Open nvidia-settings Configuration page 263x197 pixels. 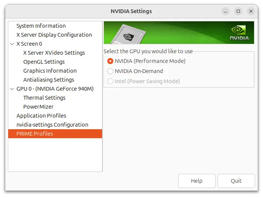click(52, 125)
